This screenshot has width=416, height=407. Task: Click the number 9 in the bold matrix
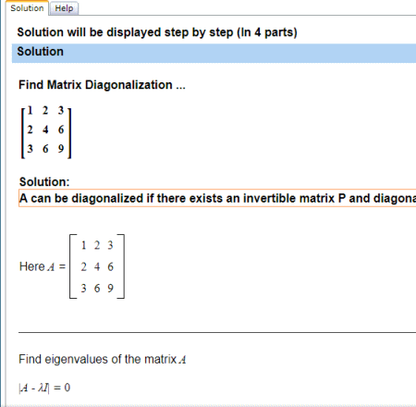tap(61, 149)
